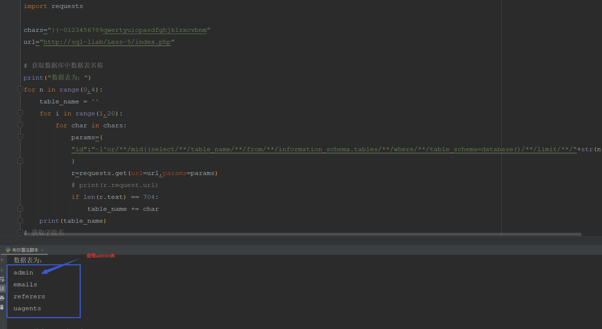Click the editor's horizontal scrollbar
The height and width of the screenshot is (329, 602).
[x=302, y=234]
